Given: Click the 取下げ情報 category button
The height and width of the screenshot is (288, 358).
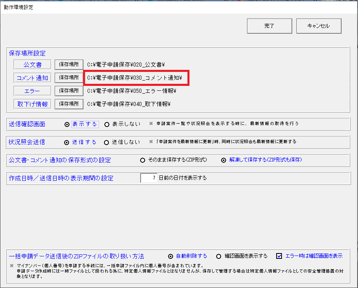Looking at the screenshot, I should tap(32, 104).
